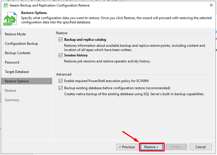
Task: Click the Previous button
Action: point(127,147)
